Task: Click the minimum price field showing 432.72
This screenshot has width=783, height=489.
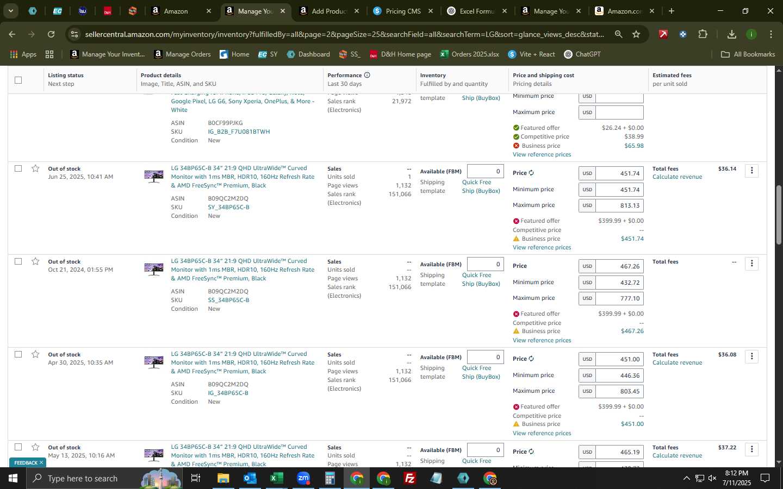Action: point(619,283)
